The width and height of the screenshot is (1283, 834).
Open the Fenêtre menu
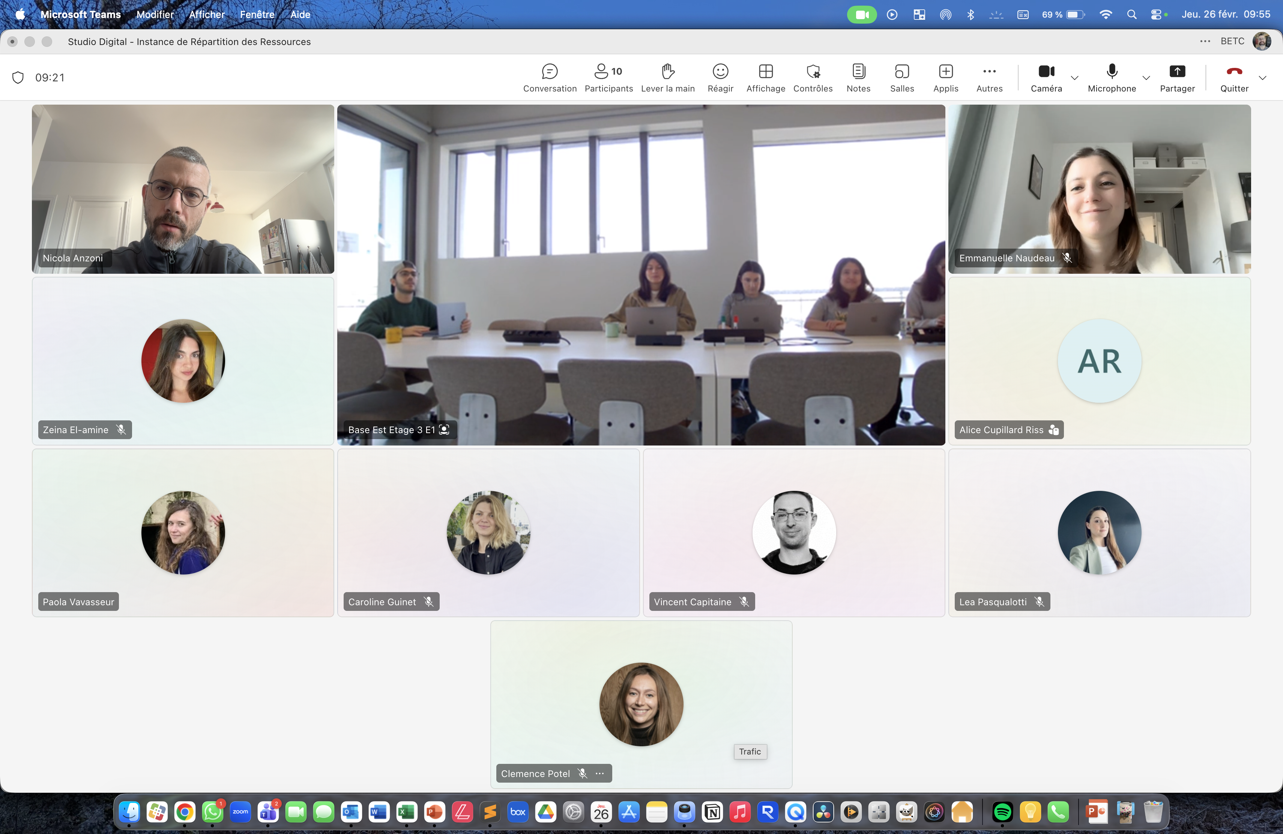257,15
